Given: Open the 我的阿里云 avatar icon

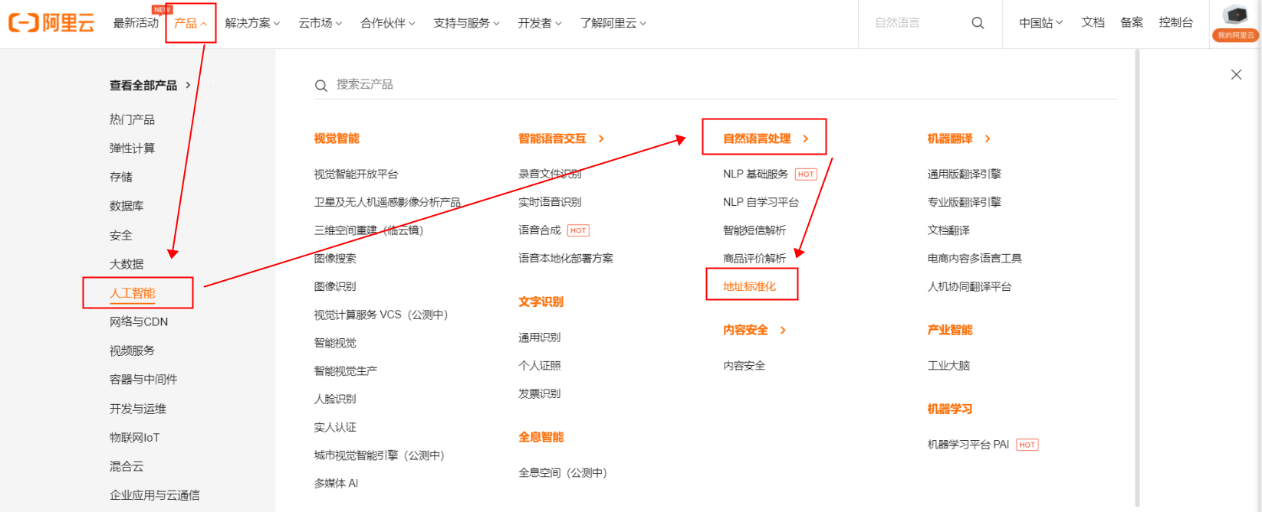Looking at the screenshot, I should pyautogui.click(x=1235, y=23).
